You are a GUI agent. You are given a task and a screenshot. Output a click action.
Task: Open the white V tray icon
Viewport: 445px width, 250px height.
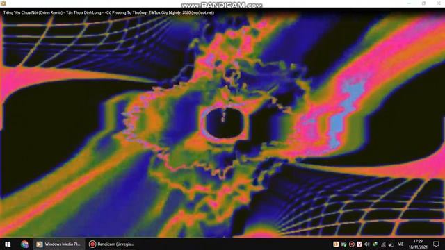pyautogui.click(x=359, y=244)
